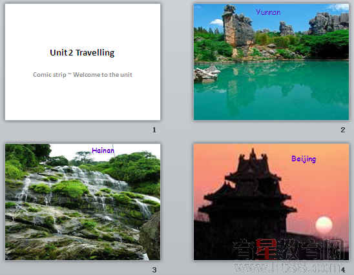Select the Unit 2 Travelling title slide

point(83,62)
